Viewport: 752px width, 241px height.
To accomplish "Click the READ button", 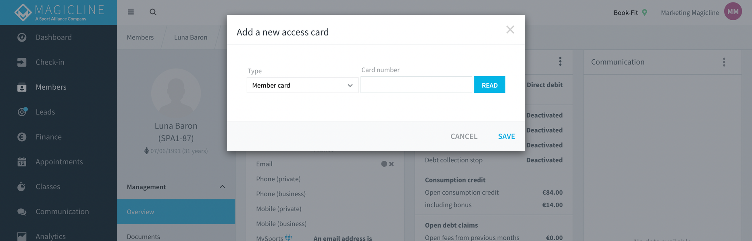I will pyautogui.click(x=490, y=85).
